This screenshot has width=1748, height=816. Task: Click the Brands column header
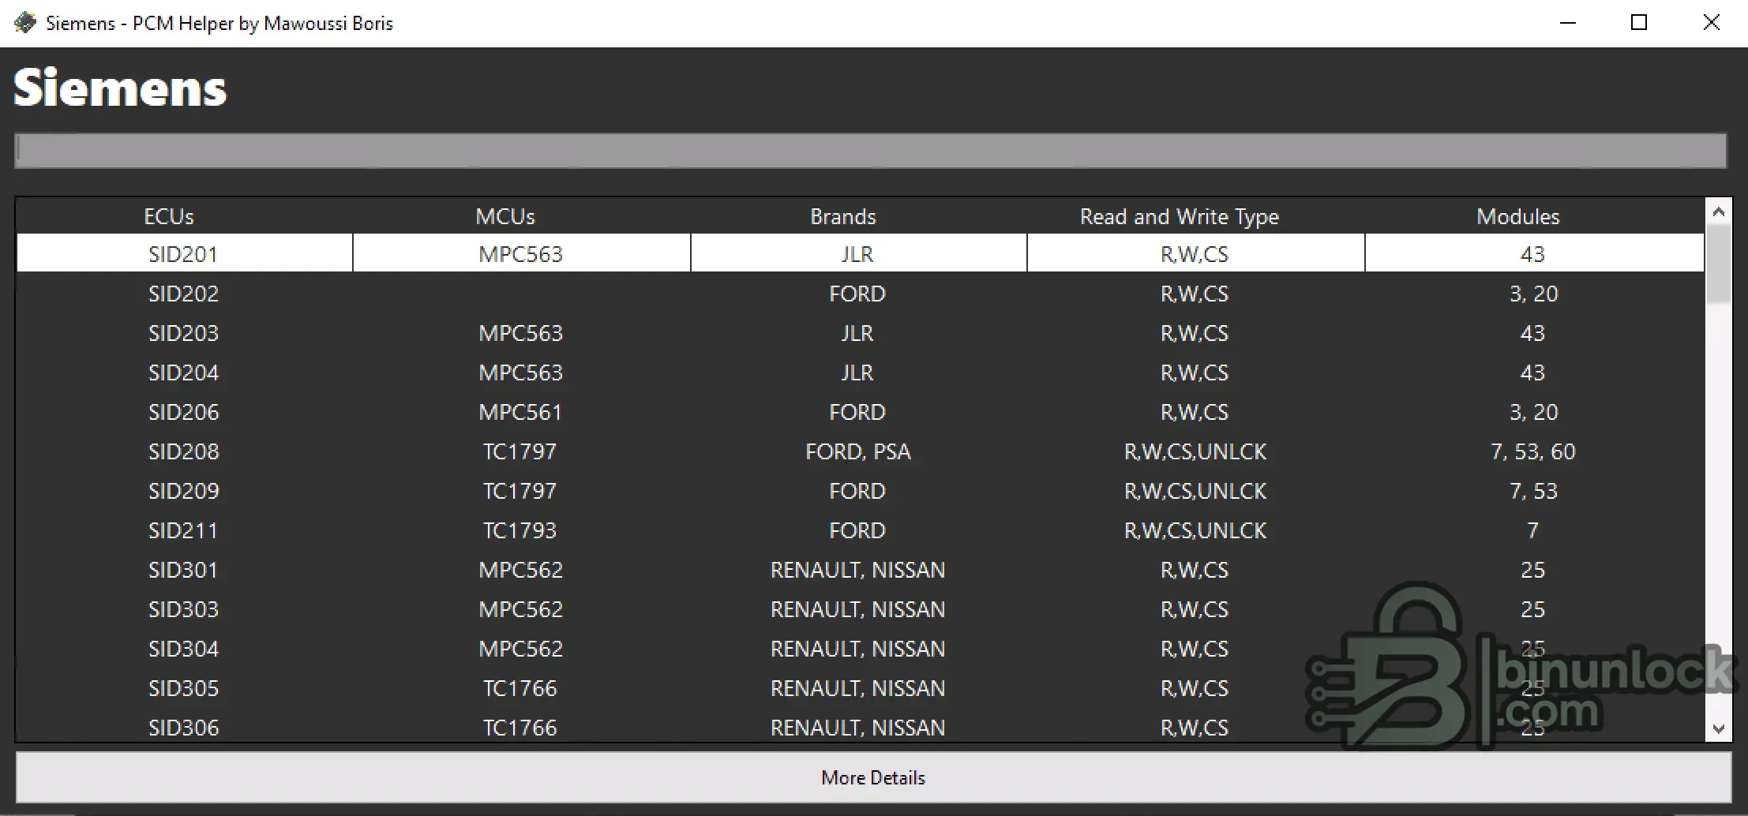(x=843, y=216)
